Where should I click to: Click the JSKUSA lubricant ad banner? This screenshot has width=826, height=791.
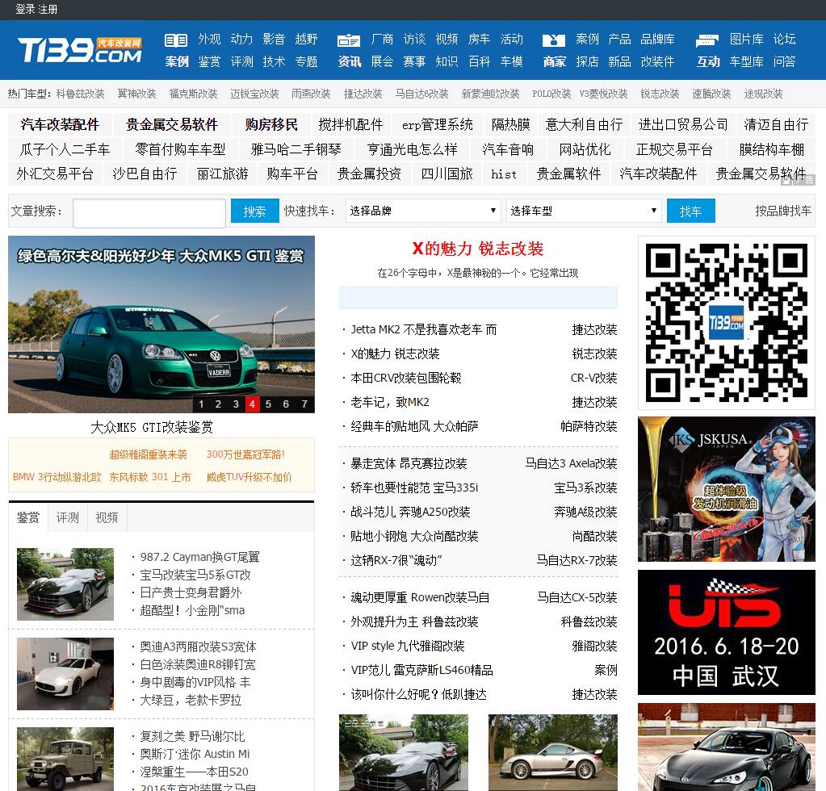click(727, 489)
